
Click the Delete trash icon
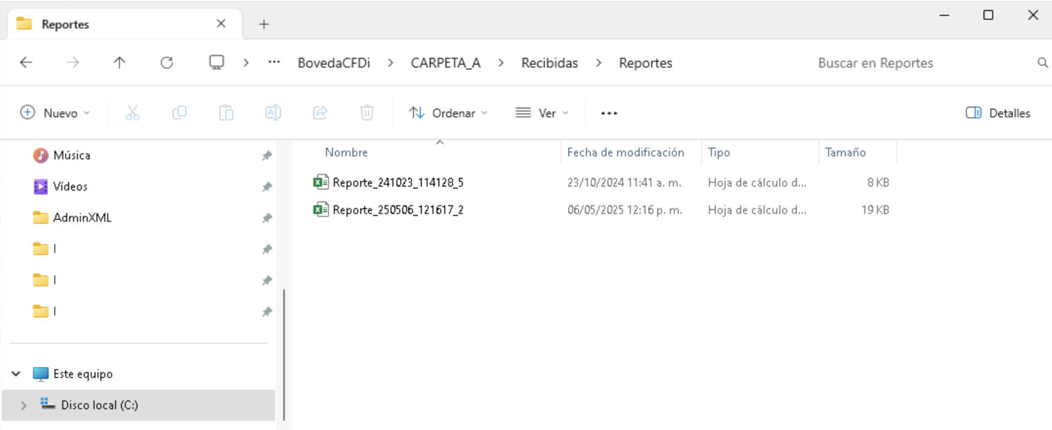pyautogui.click(x=367, y=113)
